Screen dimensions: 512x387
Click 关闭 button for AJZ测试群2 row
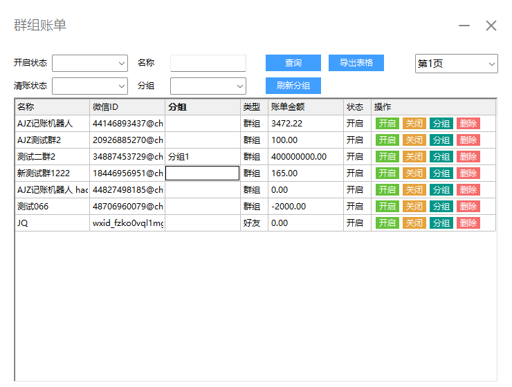click(414, 140)
